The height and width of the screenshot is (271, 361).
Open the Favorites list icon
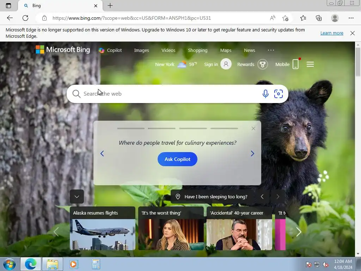(x=303, y=18)
